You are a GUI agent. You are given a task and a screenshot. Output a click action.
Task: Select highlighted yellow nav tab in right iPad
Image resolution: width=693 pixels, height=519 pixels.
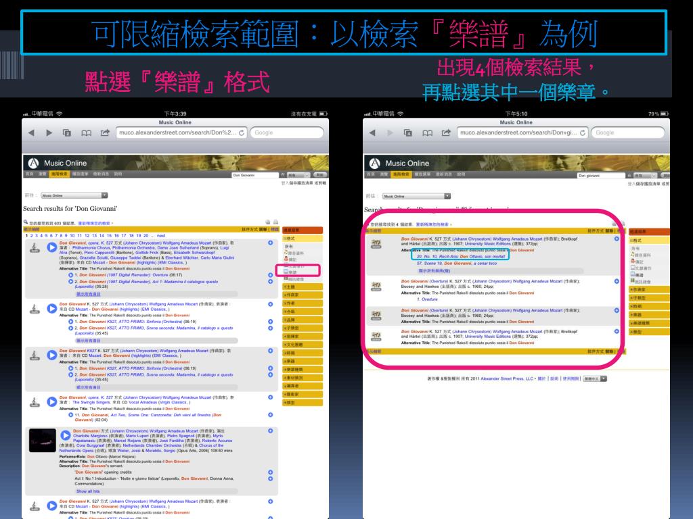pos(401,175)
